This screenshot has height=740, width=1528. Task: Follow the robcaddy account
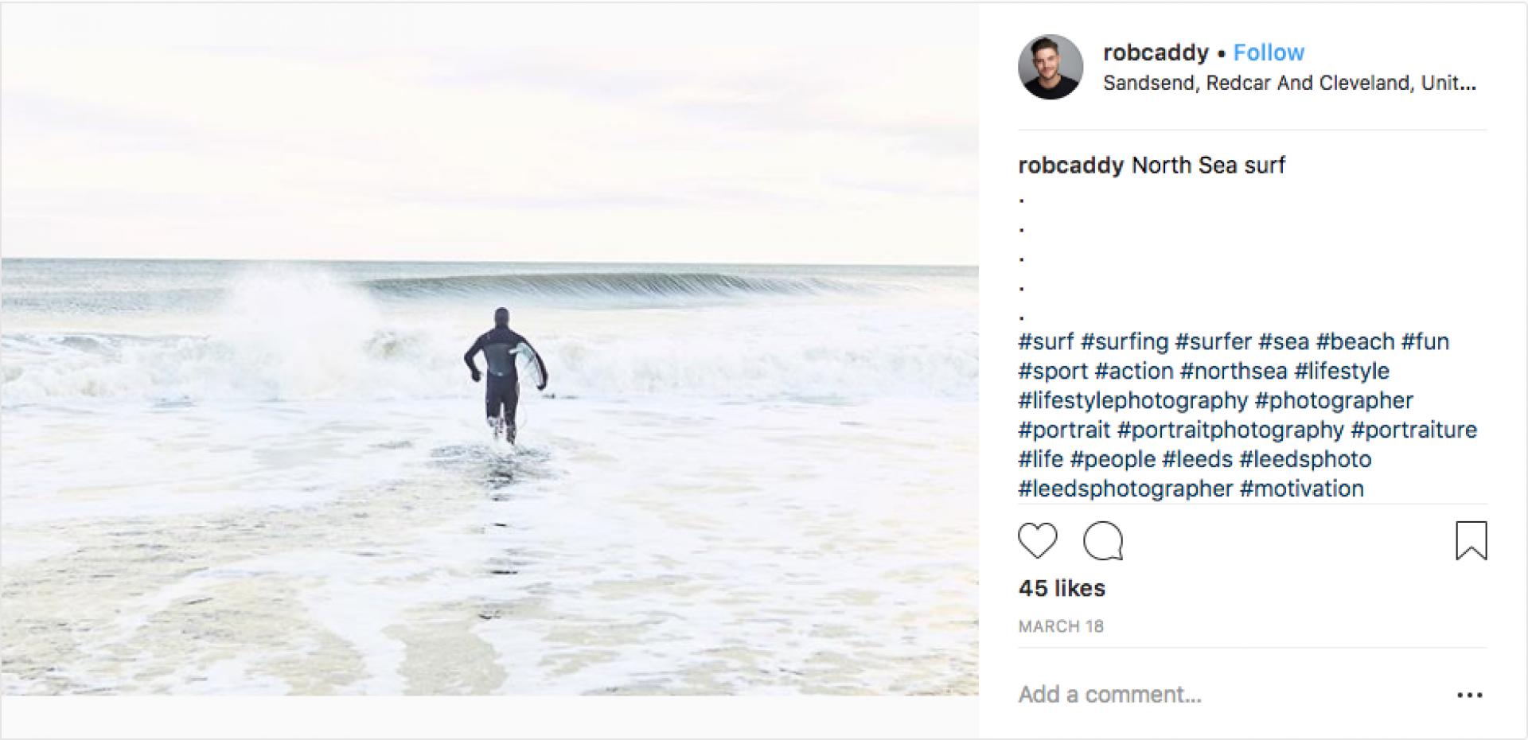(x=1269, y=53)
